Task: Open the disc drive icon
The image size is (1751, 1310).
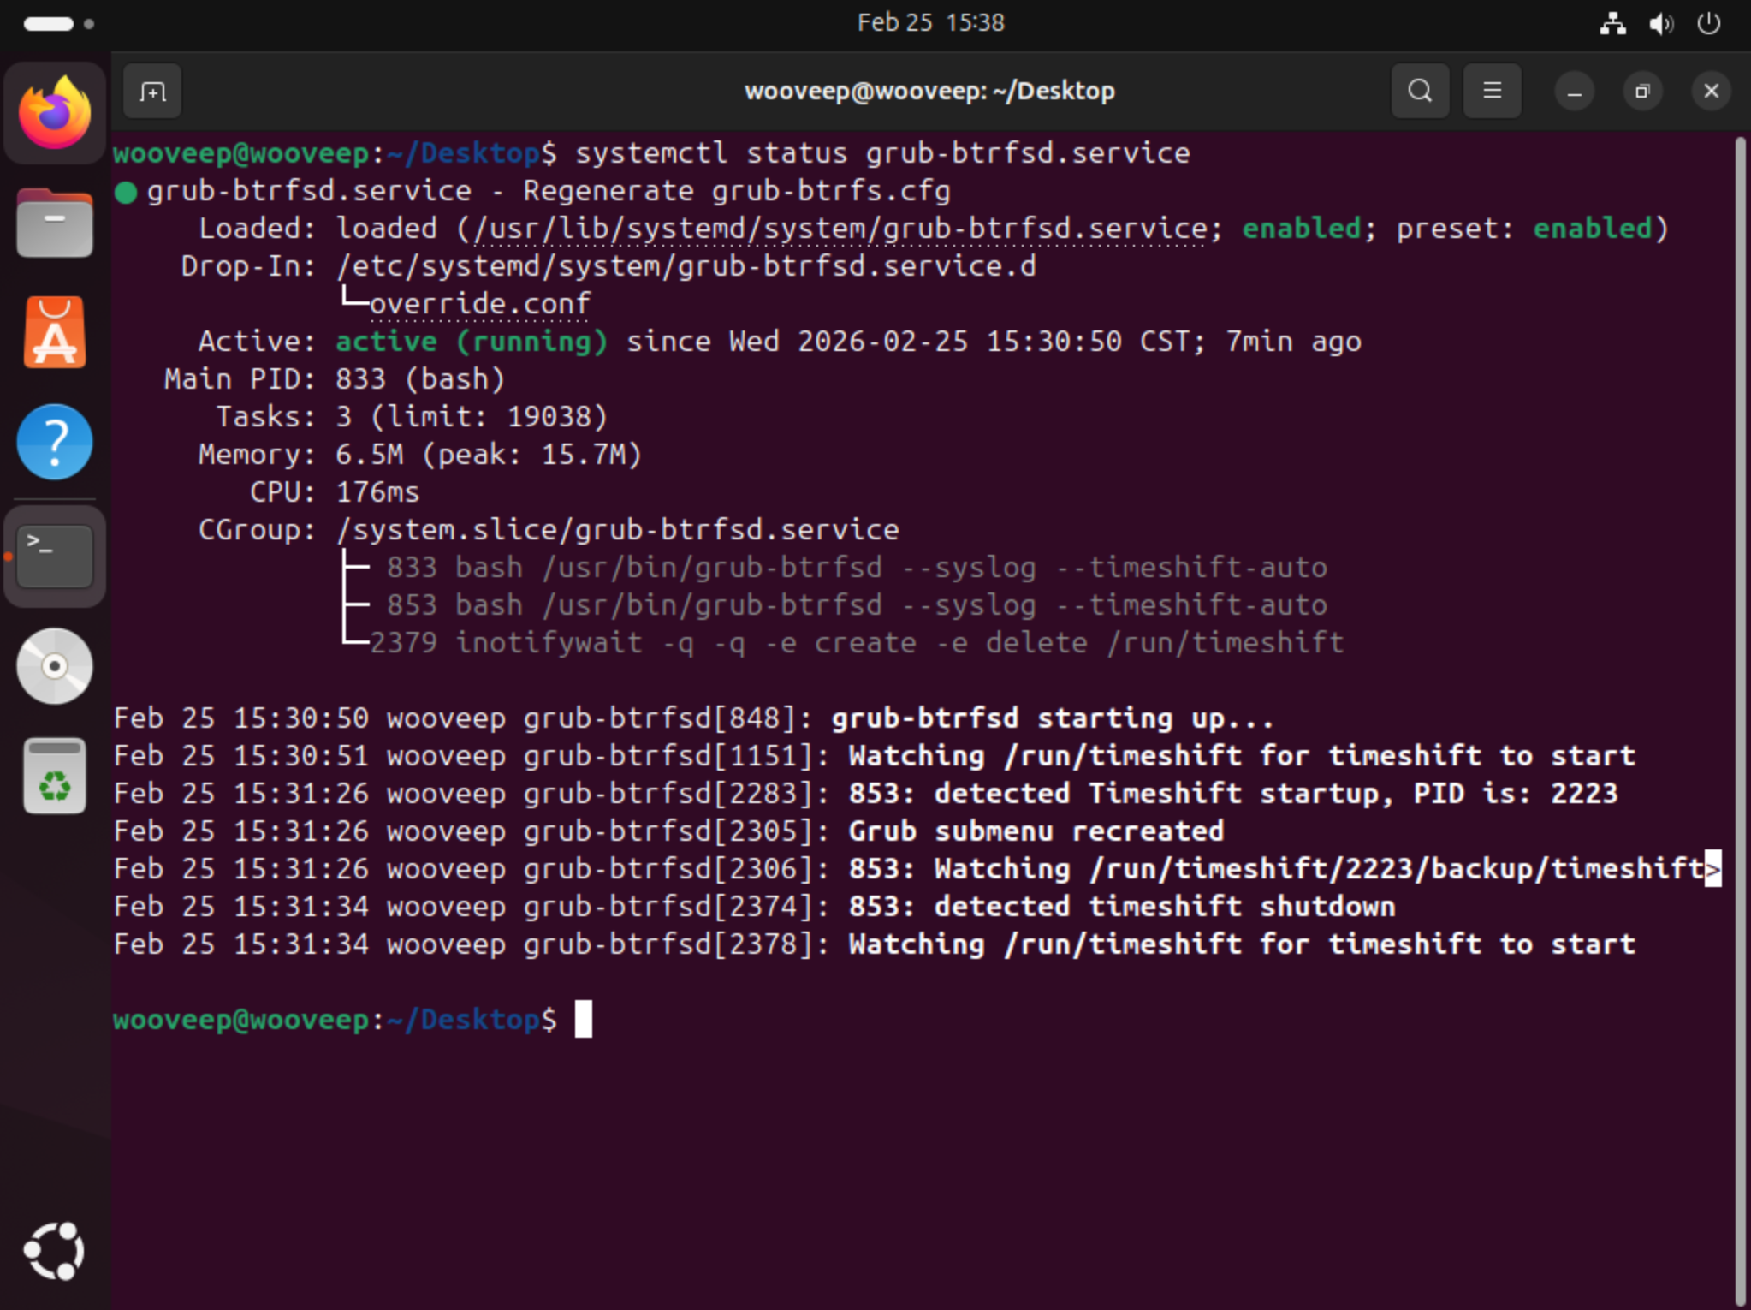Action: click(55, 666)
